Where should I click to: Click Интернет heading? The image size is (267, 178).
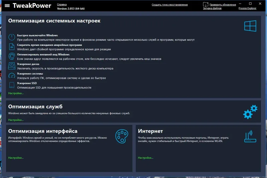click(x=151, y=131)
